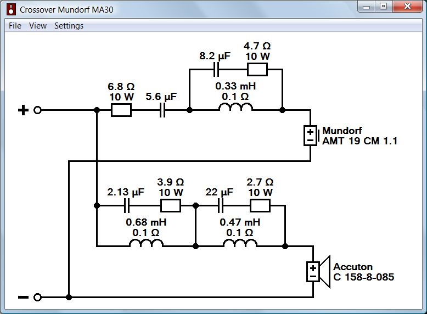This screenshot has width=427, height=314.
Task: Select the 22 µF capacitor symbol
Action: (x=221, y=205)
